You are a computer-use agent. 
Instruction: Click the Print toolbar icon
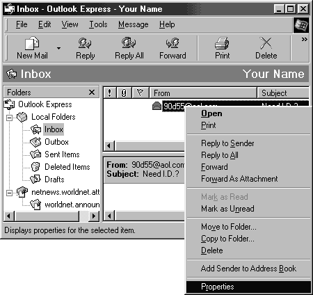point(222,43)
